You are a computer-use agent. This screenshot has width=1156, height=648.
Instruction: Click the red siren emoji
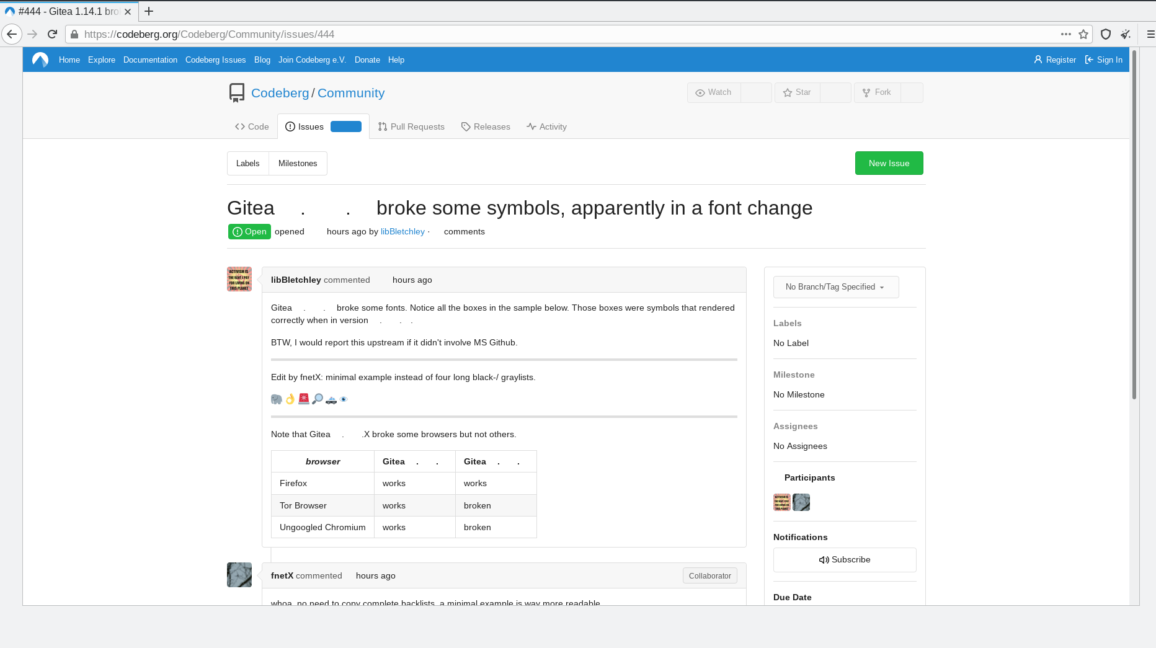(x=304, y=399)
